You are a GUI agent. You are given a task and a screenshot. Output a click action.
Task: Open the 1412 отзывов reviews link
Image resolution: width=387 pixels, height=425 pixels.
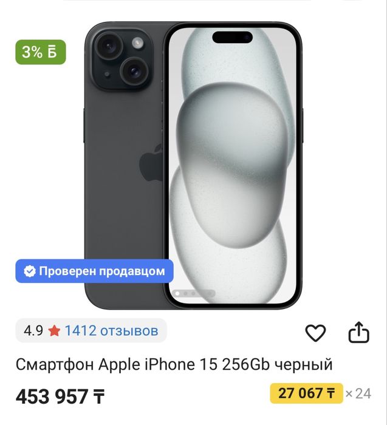pyautogui.click(x=111, y=331)
